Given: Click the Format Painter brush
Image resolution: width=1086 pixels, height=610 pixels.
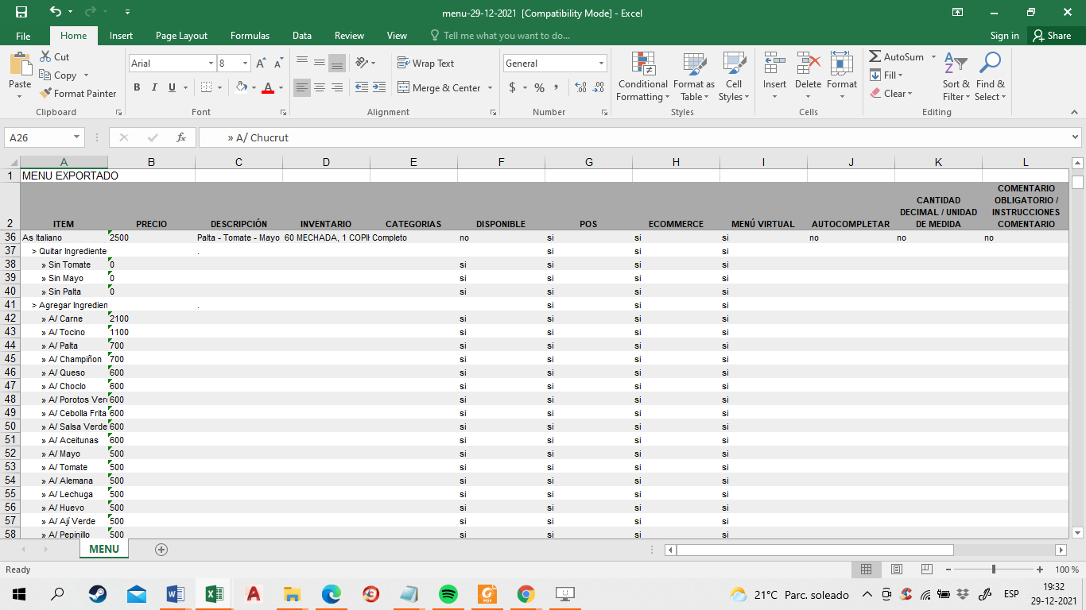Looking at the screenshot, I should coord(45,93).
